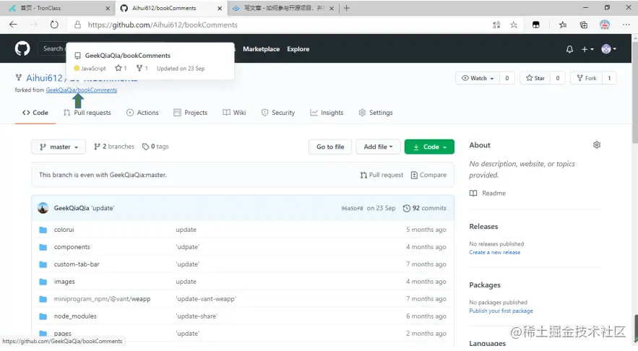Open the Readme link

click(488, 193)
